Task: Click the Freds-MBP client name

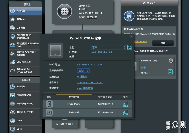Action: 74,113
